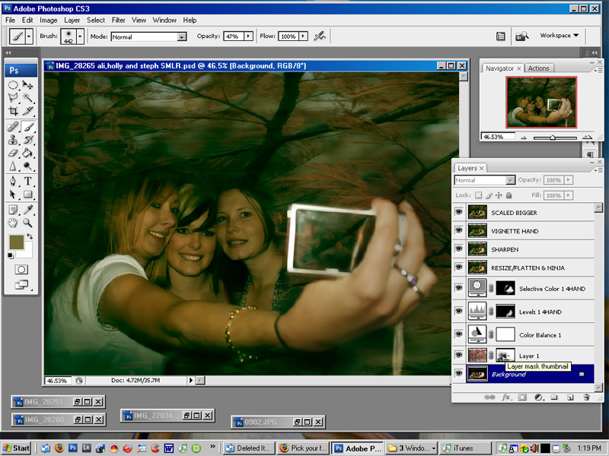This screenshot has width=609, height=456.
Task: Open the Workspace dropdown
Action: pyautogui.click(x=560, y=35)
